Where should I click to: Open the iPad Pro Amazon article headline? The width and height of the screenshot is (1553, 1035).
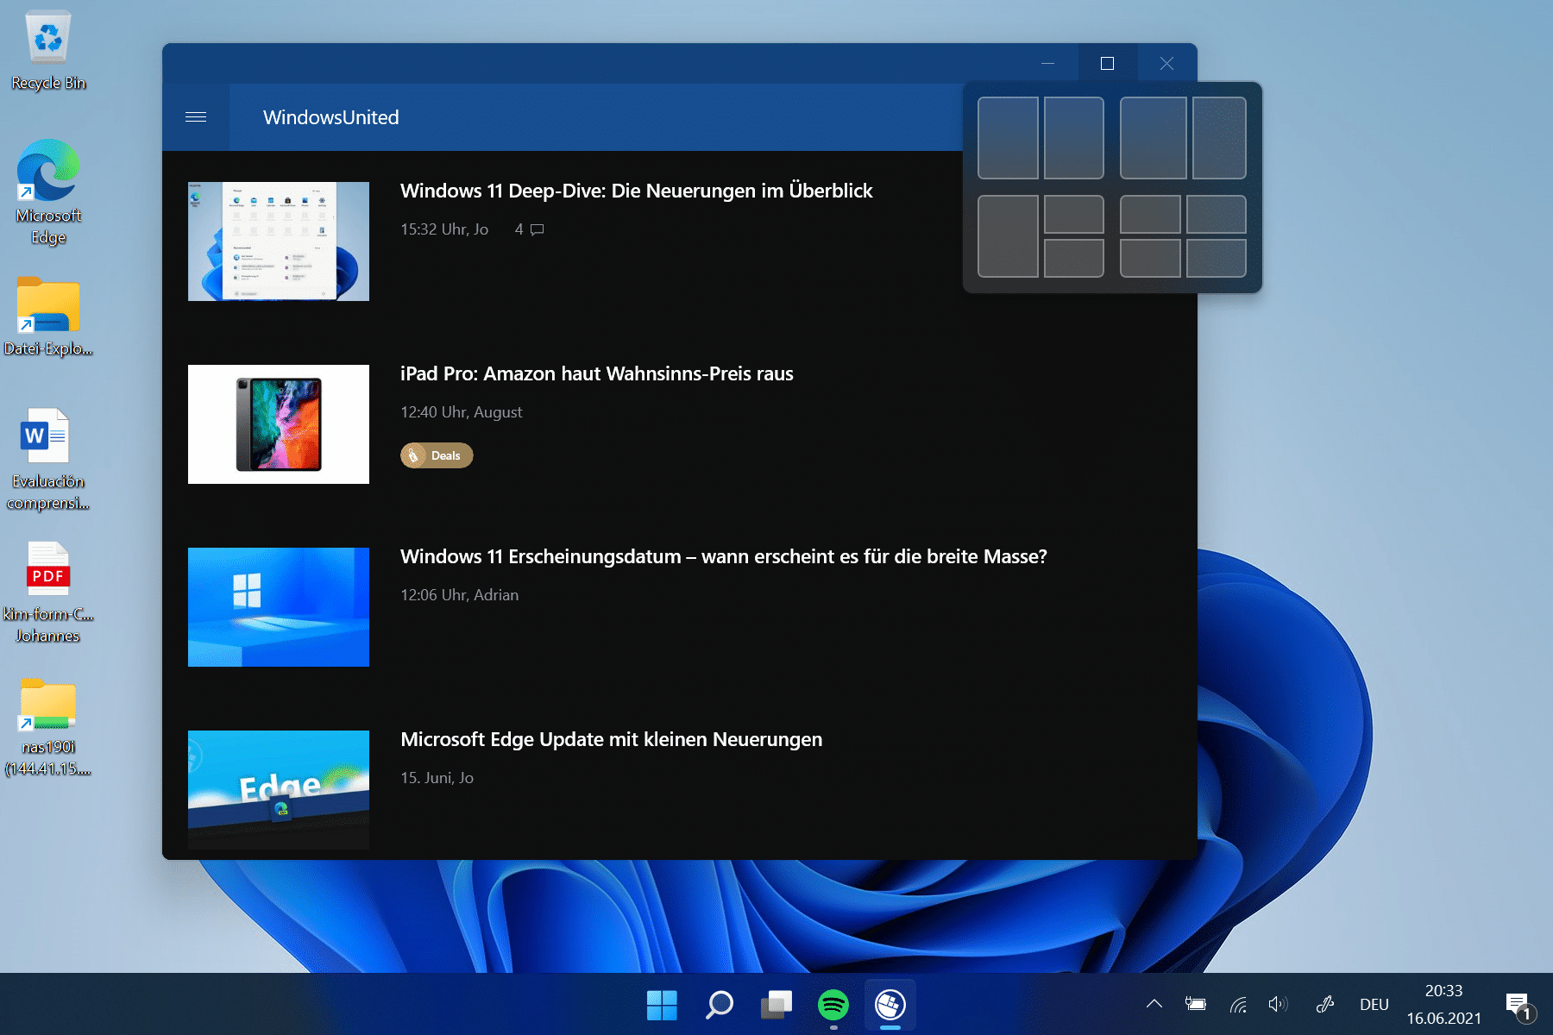pyautogui.click(x=597, y=373)
